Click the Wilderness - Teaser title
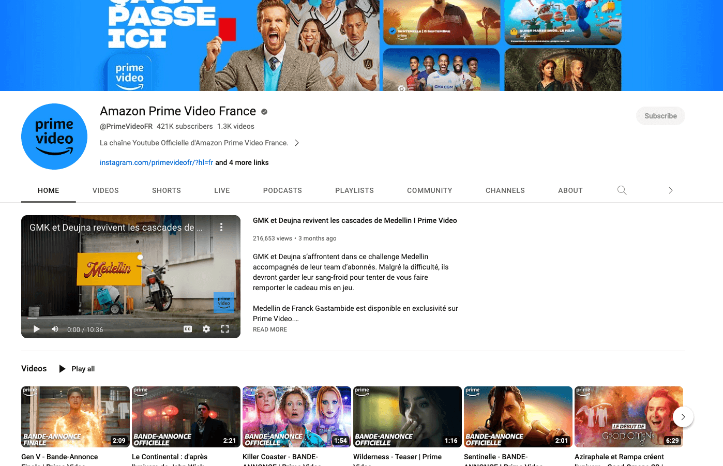 397,459
